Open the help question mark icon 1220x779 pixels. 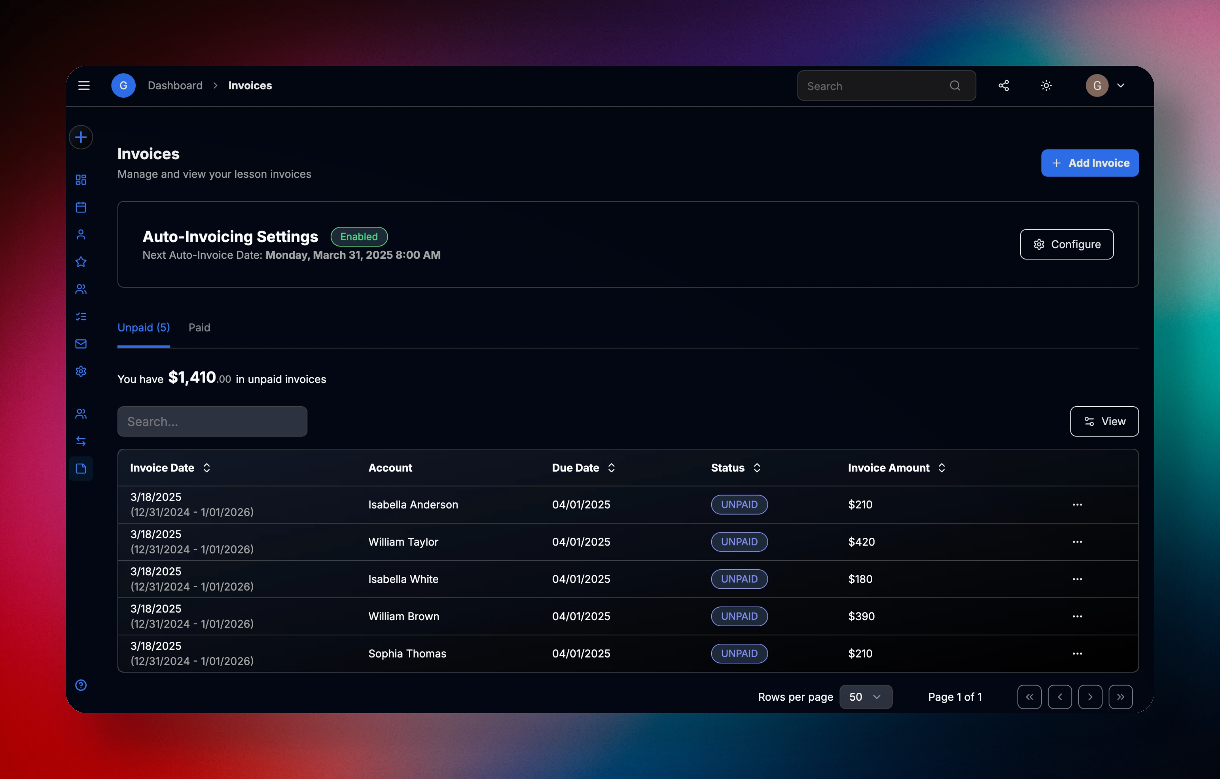(x=81, y=685)
